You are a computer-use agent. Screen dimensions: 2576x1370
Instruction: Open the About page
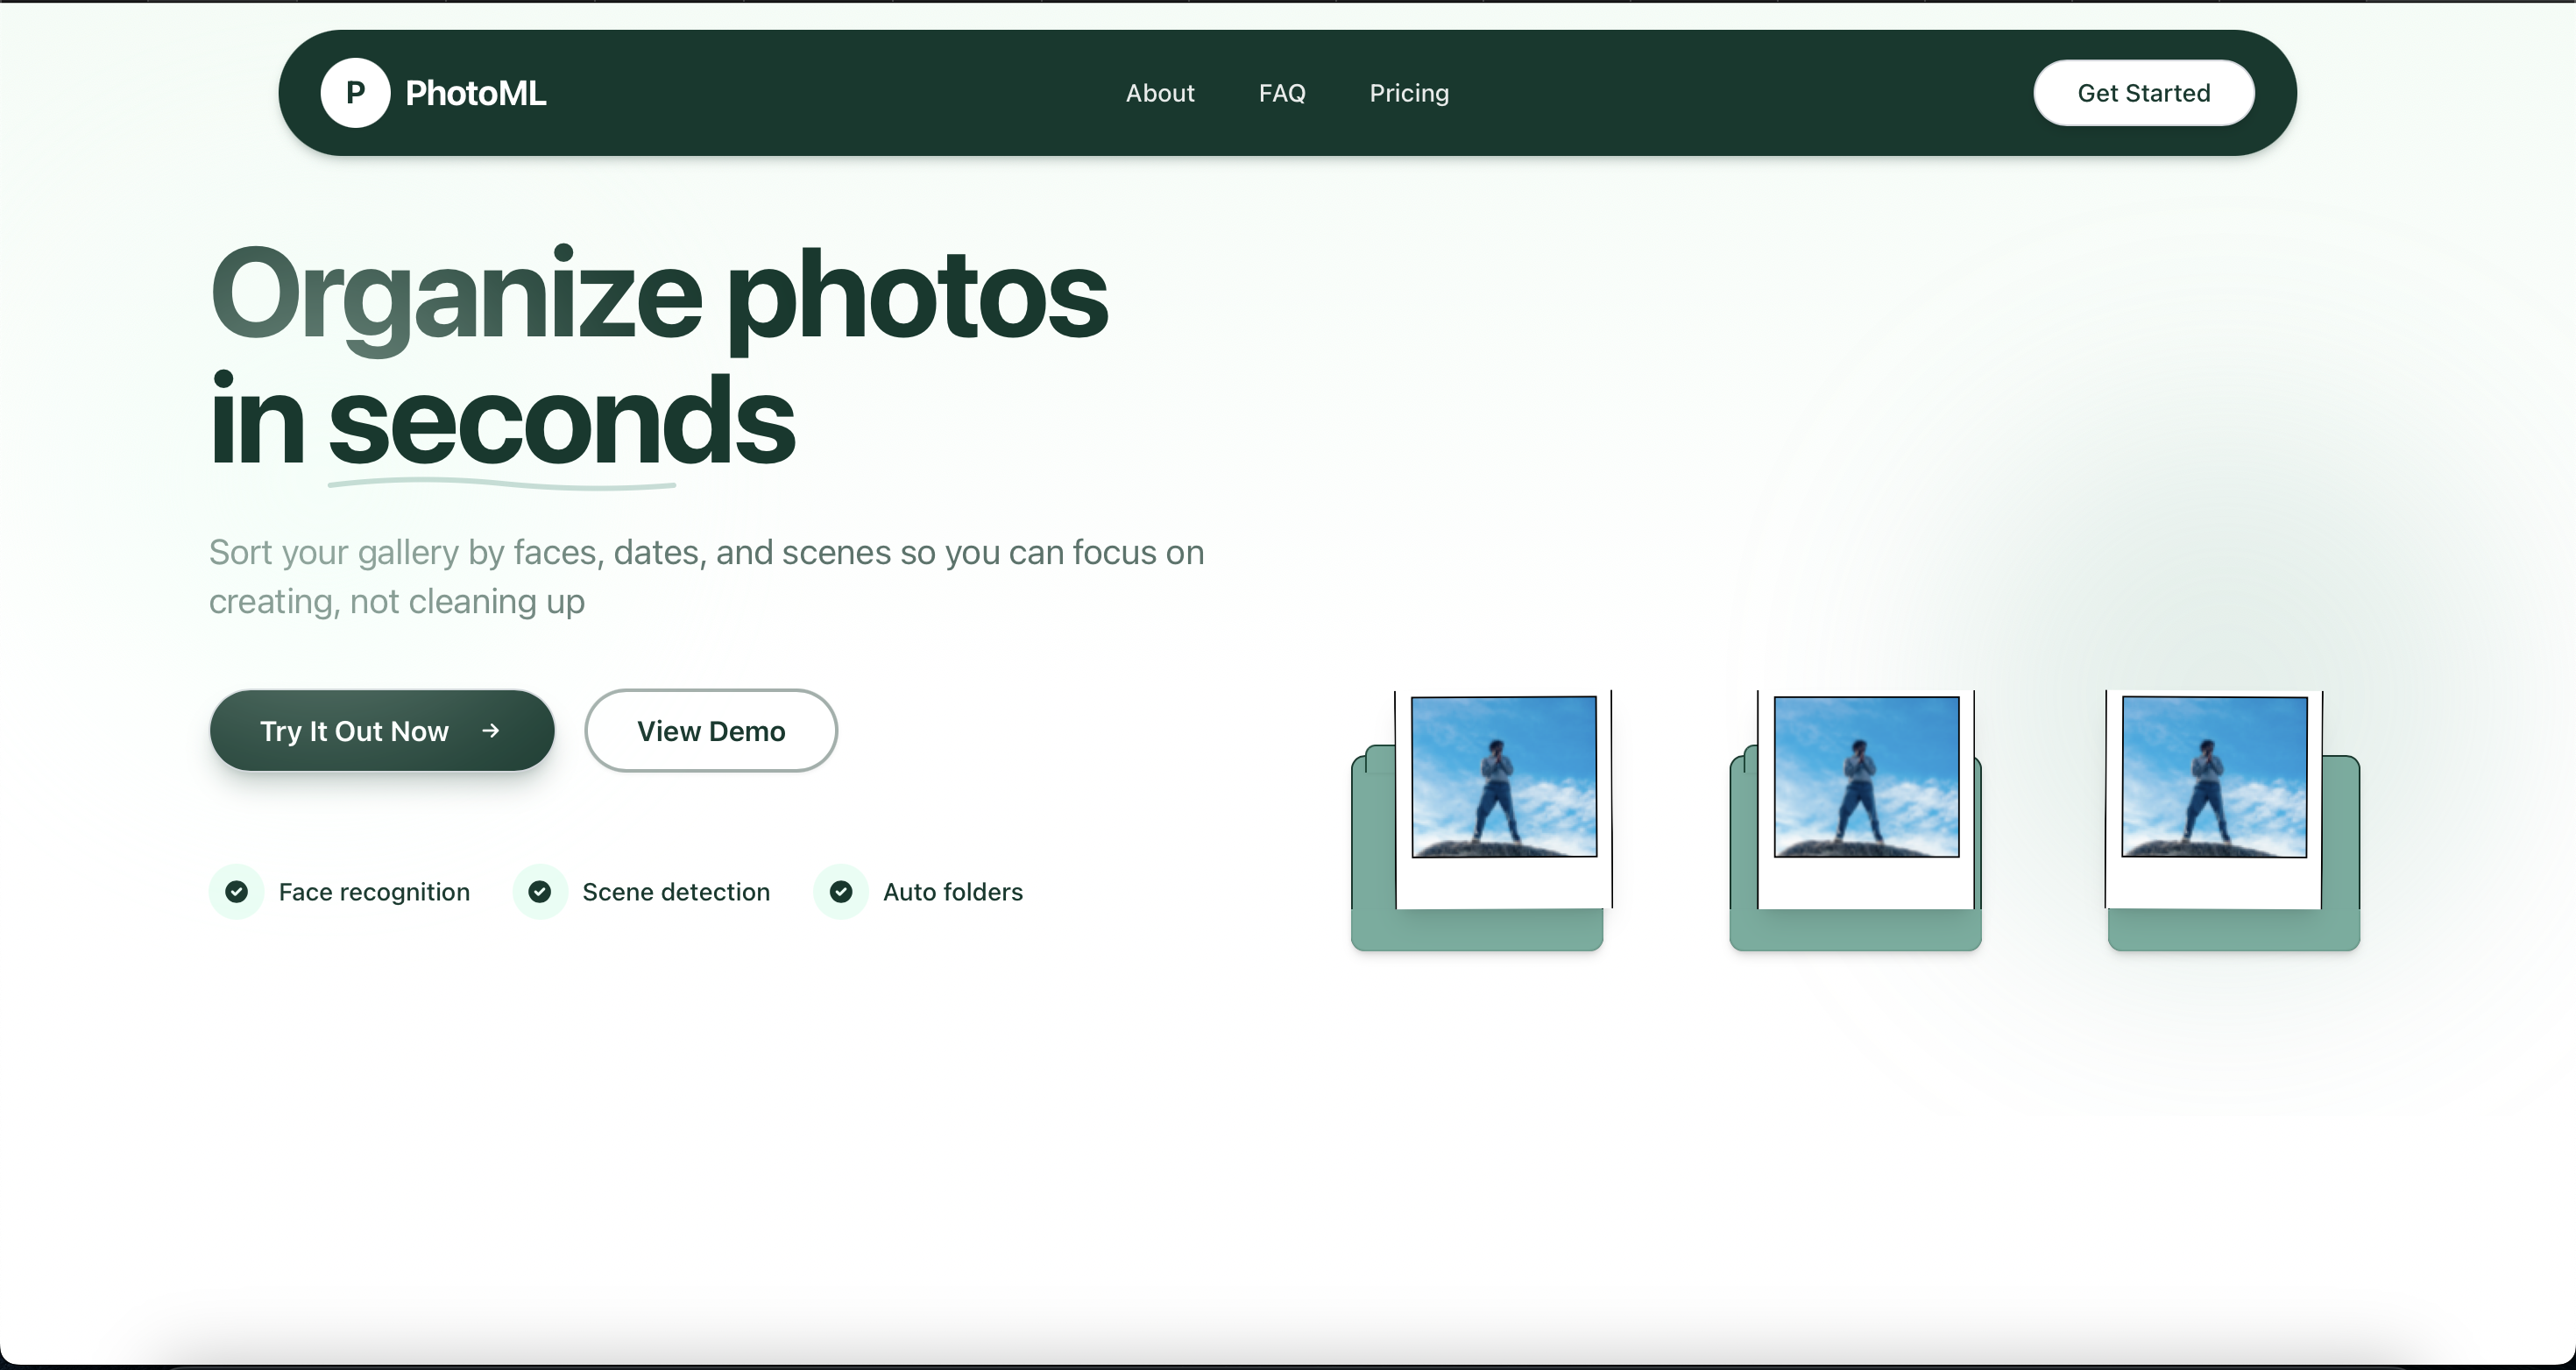pos(1160,92)
